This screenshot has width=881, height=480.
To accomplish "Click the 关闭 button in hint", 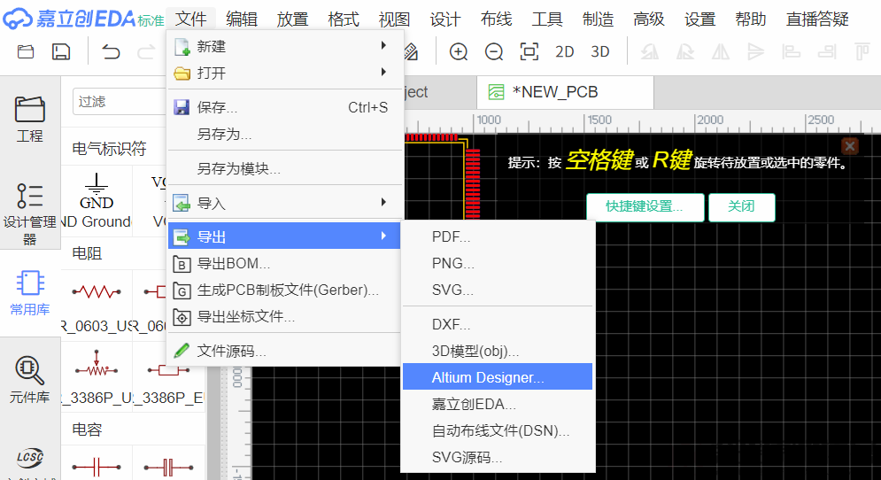I will point(742,207).
